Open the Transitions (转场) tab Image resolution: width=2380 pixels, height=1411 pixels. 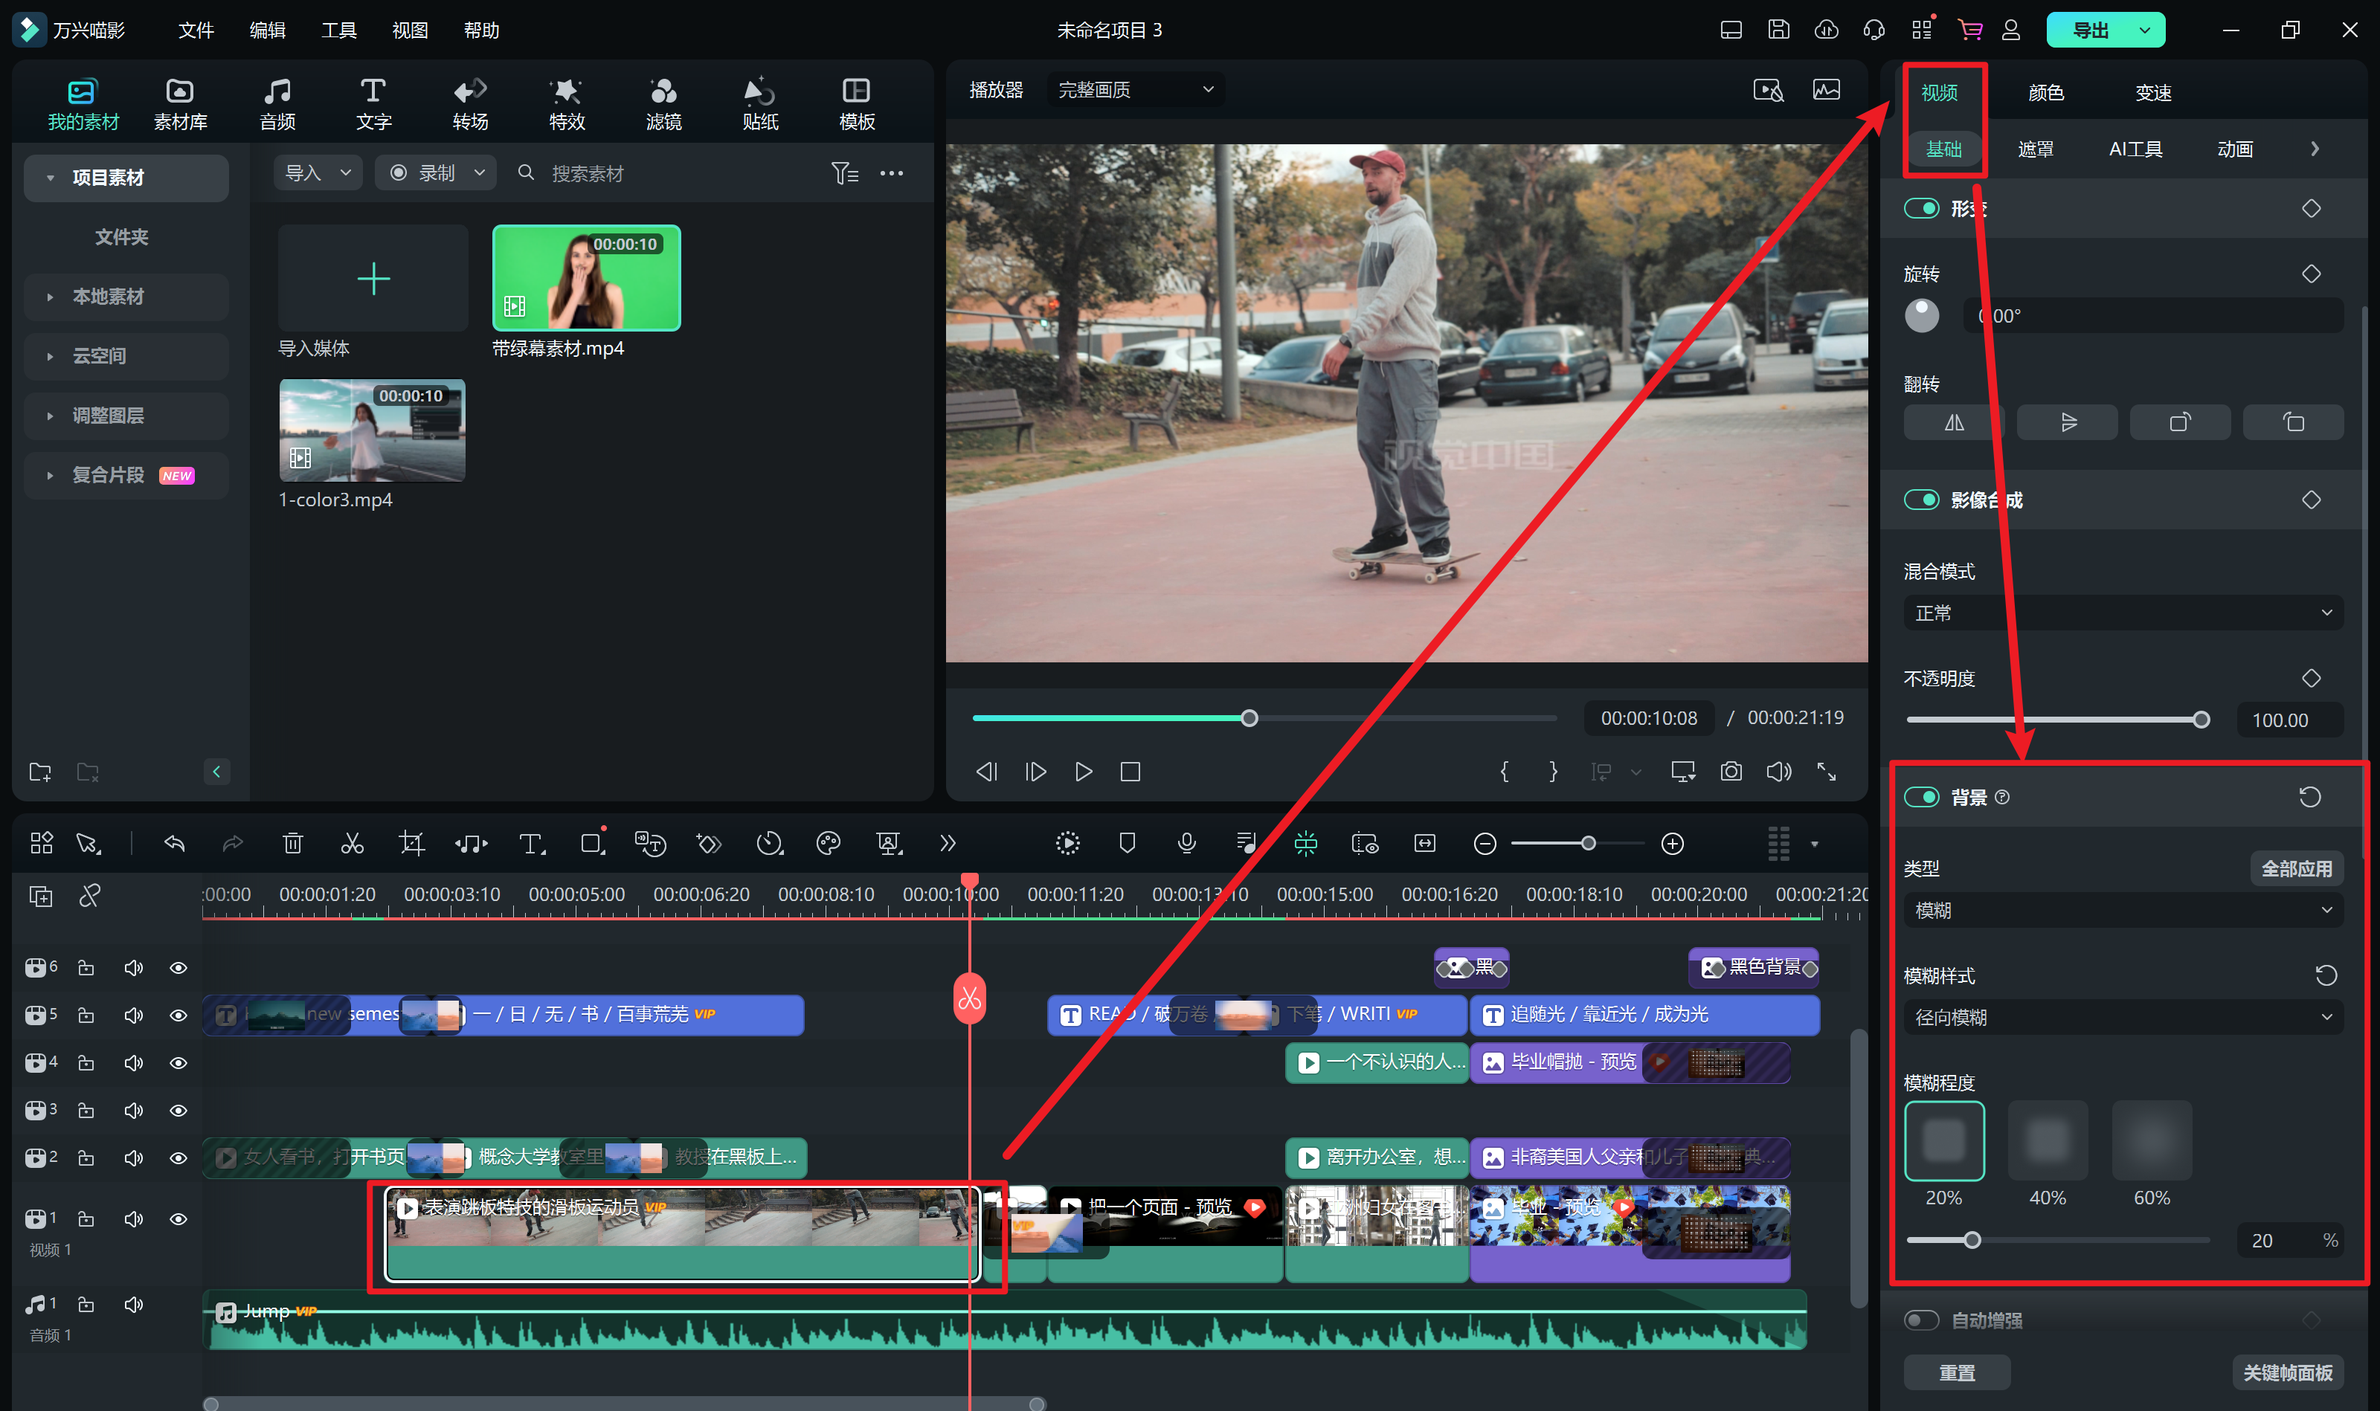point(470,103)
